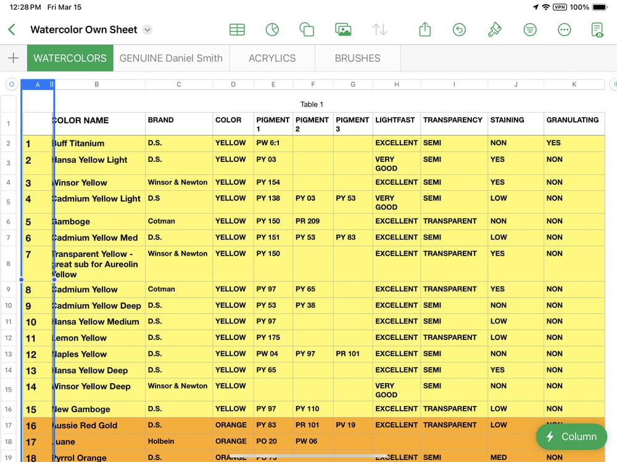
Task: Select column K header
Action: pos(574,84)
